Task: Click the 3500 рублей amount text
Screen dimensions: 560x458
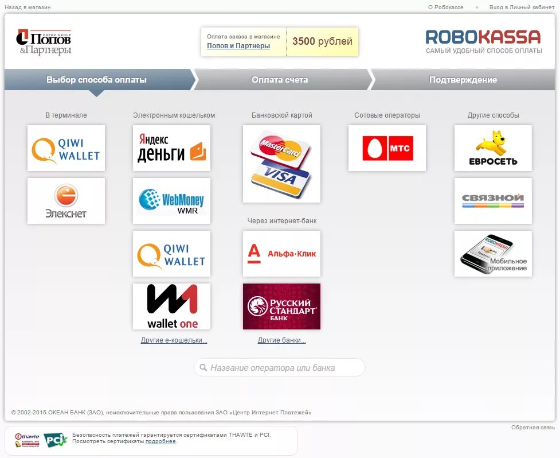Action: pyautogui.click(x=323, y=41)
